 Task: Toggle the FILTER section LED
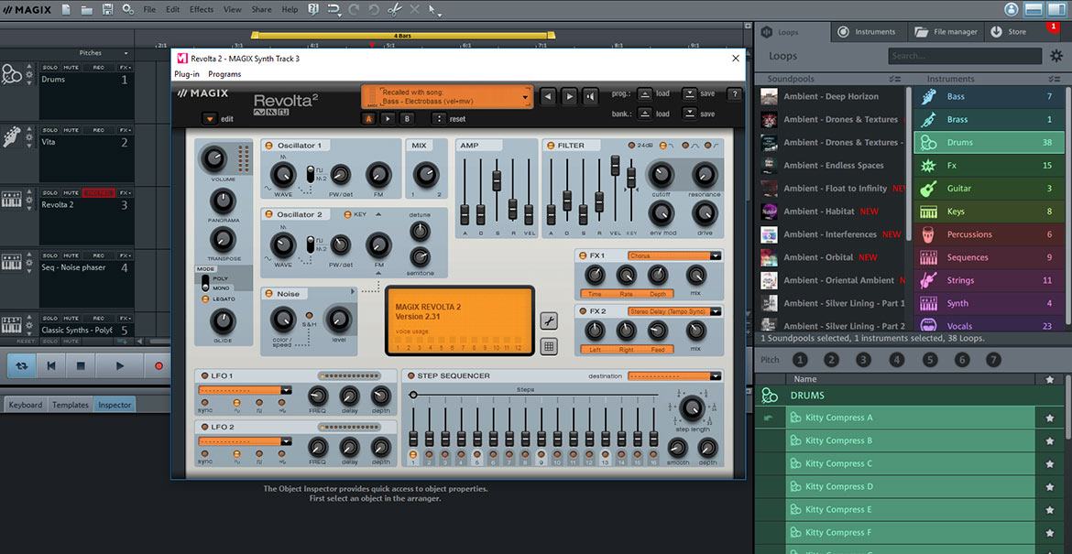[x=550, y=146]
